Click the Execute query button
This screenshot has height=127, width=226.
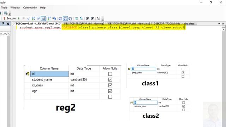[x=10, y=18]
